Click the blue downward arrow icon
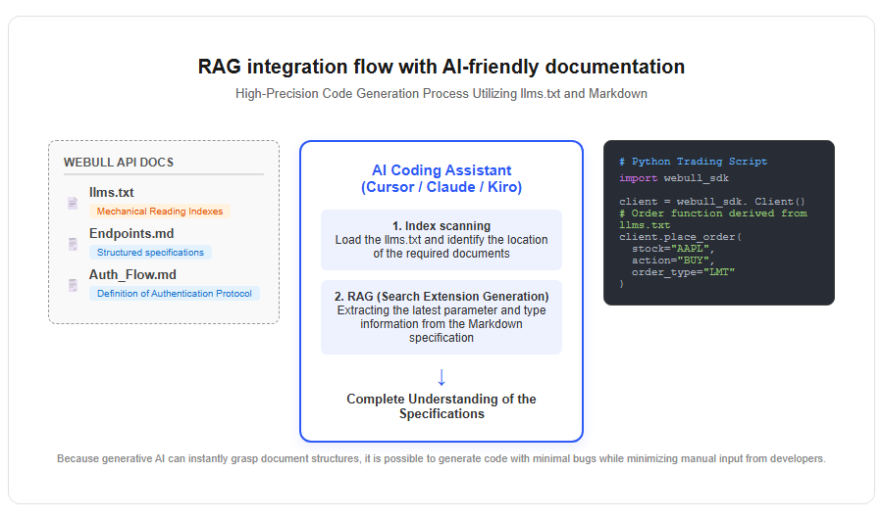The height and width of the screenshot is (520, 883). coord(441,377)
